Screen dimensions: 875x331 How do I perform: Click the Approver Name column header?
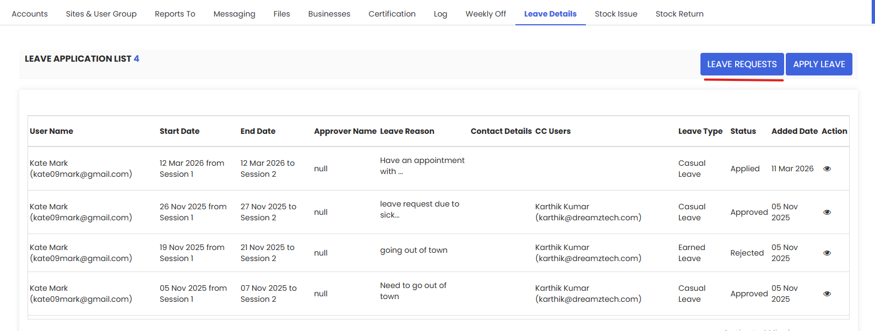(x=345, y=131)
